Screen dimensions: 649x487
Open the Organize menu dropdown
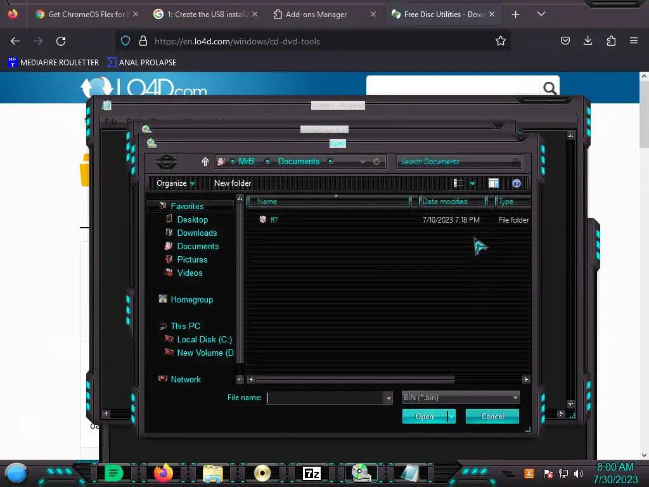click(176, 183)
